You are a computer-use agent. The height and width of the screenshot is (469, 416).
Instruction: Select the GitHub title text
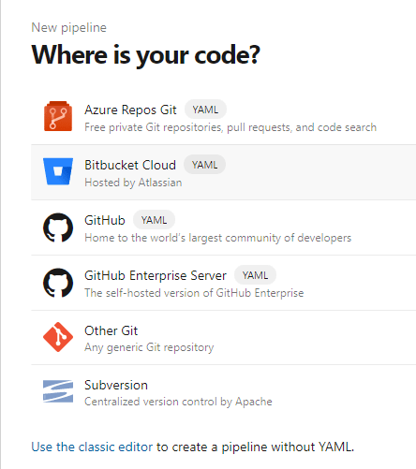[105, 220]
